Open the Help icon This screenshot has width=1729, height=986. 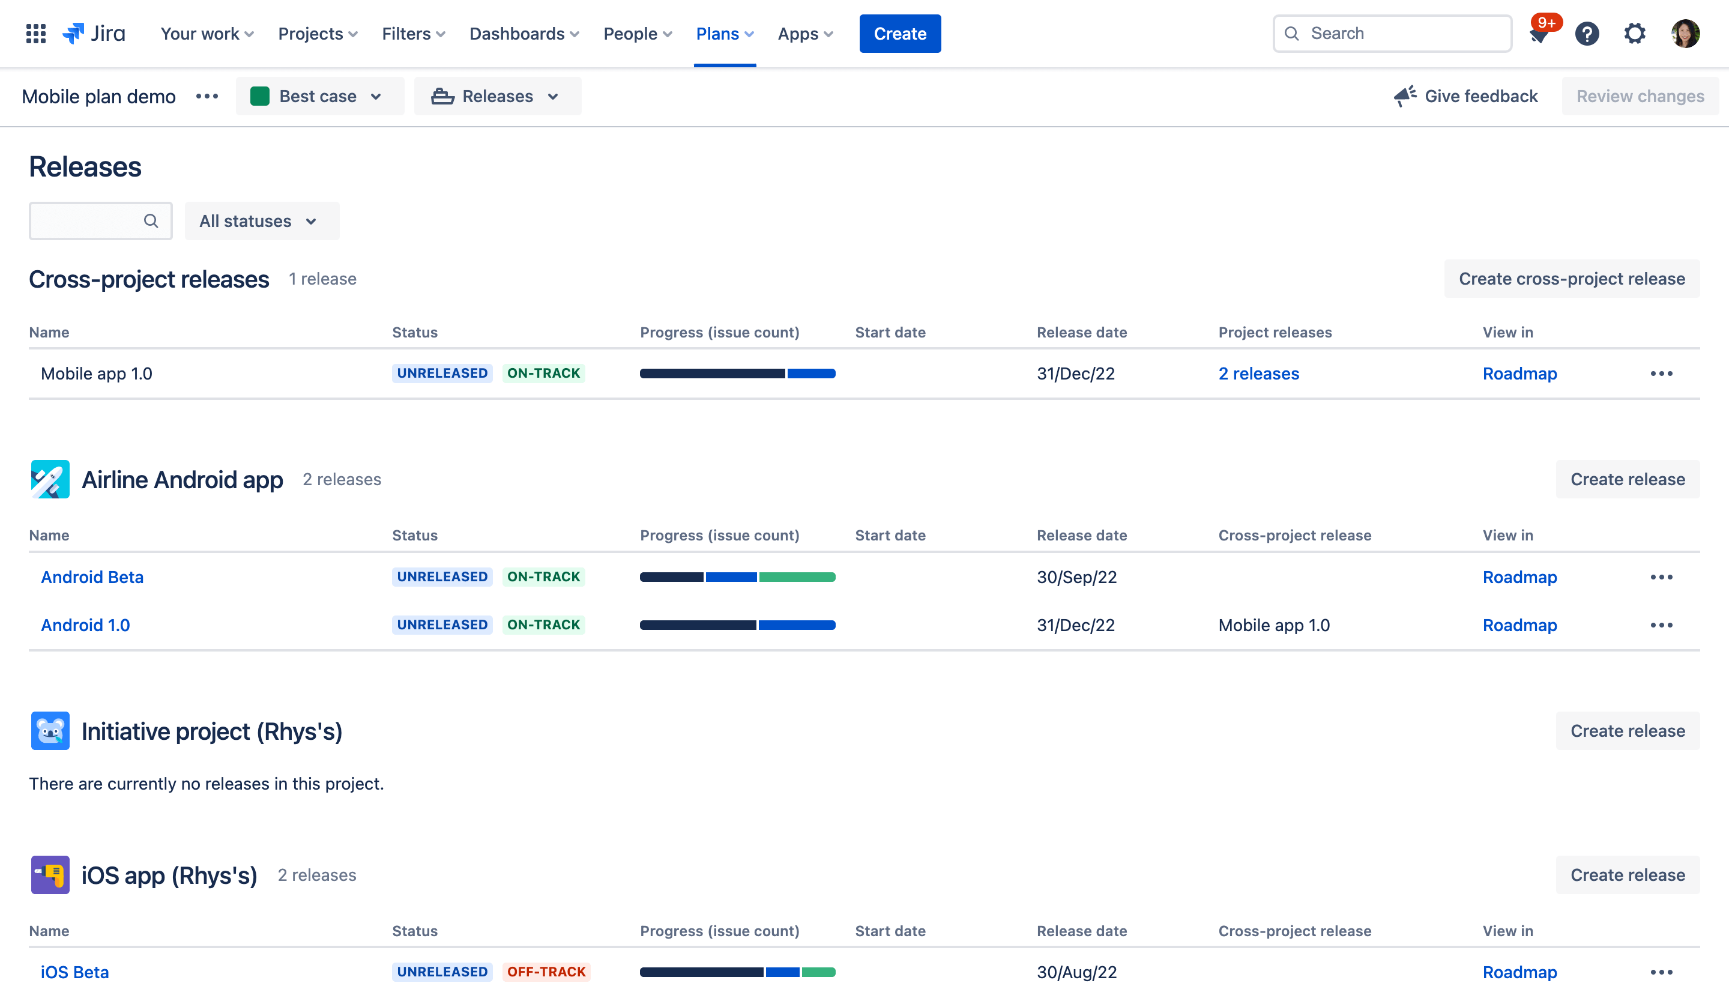coord(1587,33)
